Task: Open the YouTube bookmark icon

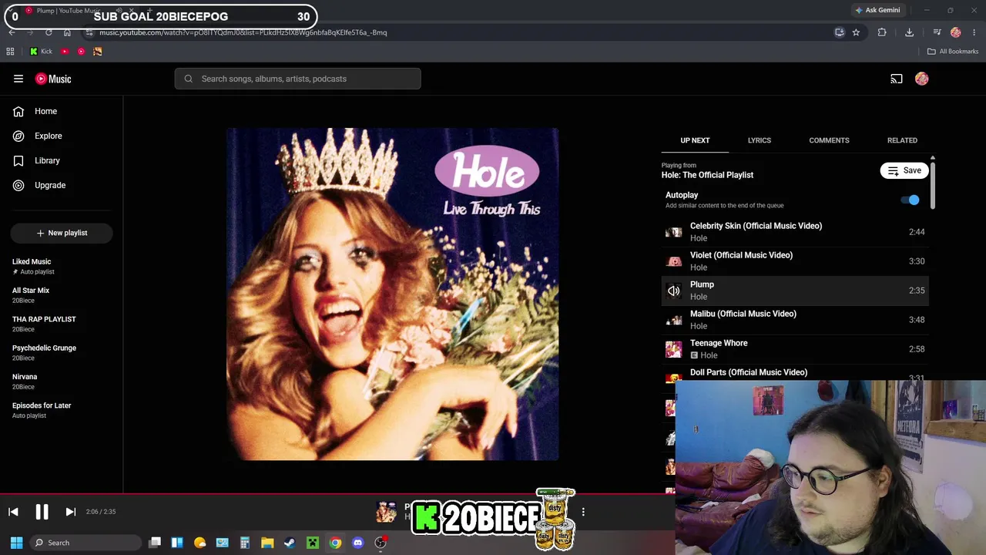Action: (65, 52)
